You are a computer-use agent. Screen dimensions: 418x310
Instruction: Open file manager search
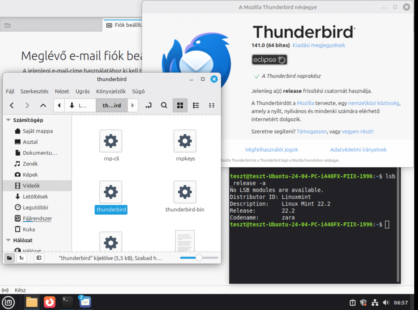[x=164, y=105]
